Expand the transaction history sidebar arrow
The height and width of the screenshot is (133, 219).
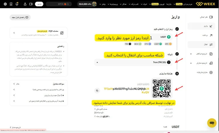point(191,54)
